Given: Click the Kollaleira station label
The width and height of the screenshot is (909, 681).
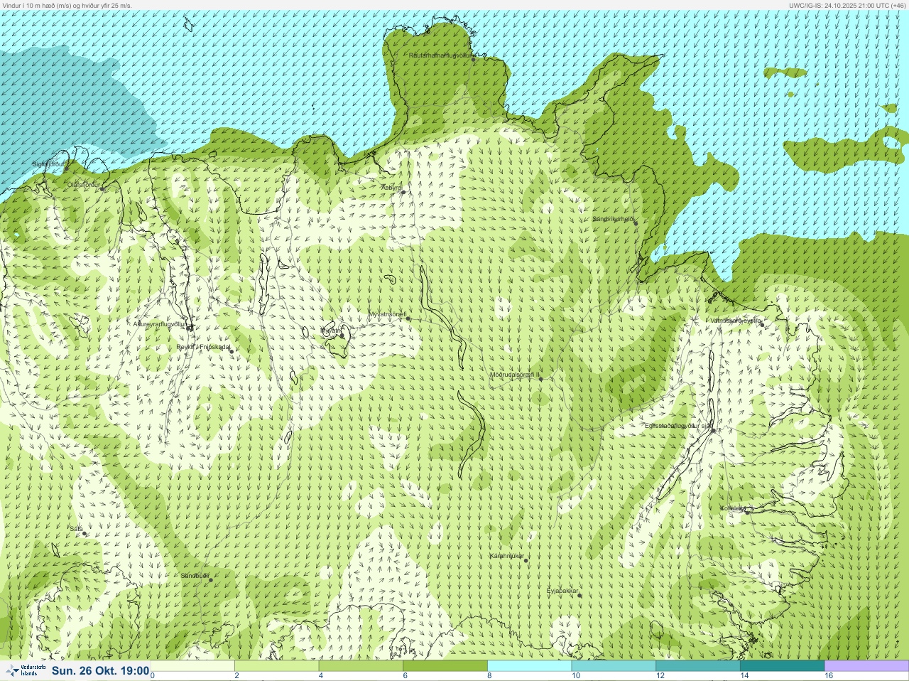Looking at the screenshot, I should pyautogui.click(x=732, y=508).
